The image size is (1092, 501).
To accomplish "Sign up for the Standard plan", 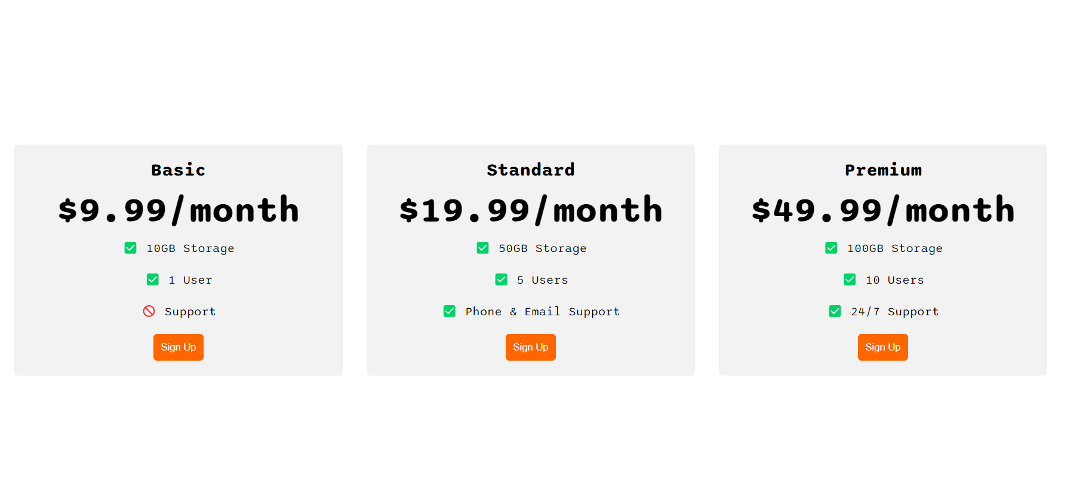I will [x=531, y=347].
